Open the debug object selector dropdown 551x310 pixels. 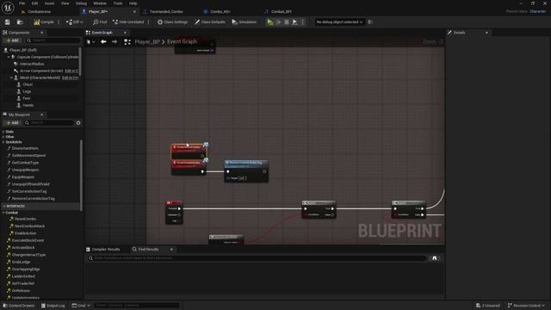339,22
